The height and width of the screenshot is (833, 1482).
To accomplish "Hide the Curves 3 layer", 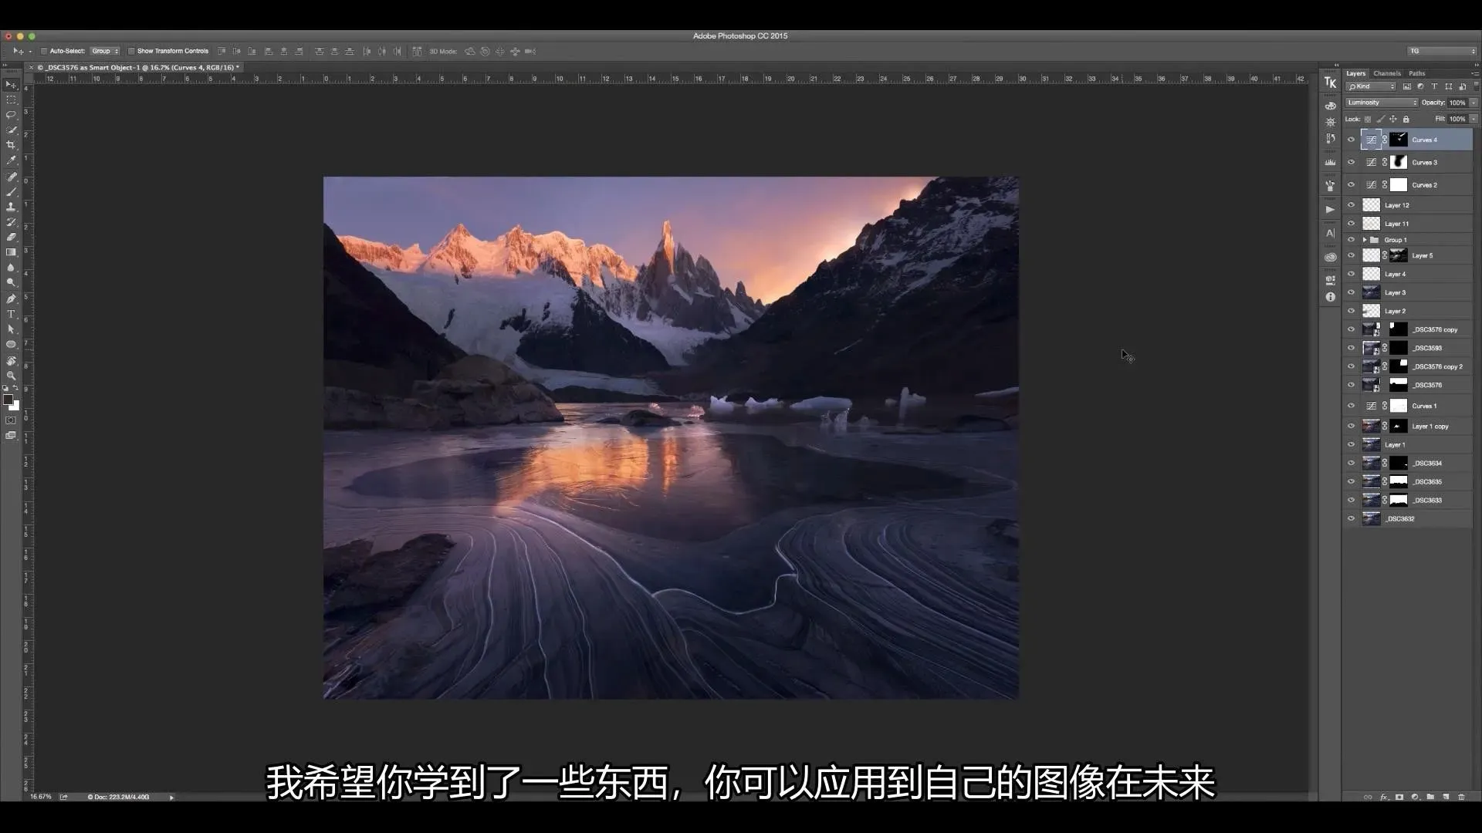I will [1351, 163].
